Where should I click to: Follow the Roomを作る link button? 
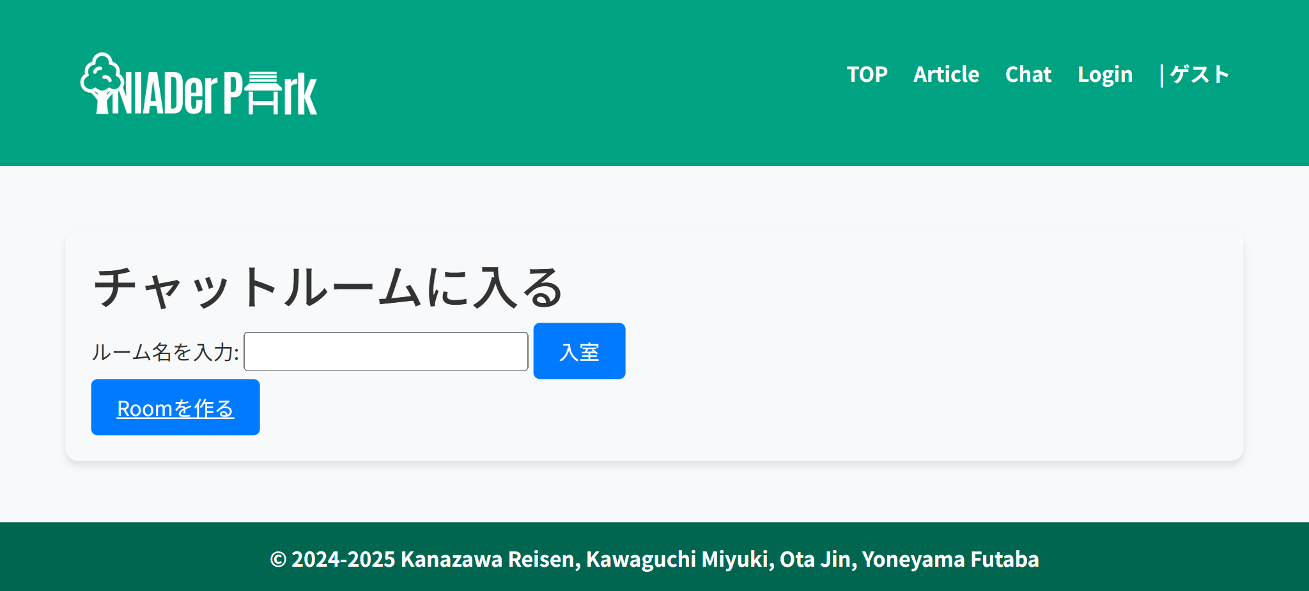[x=176, y=408]
